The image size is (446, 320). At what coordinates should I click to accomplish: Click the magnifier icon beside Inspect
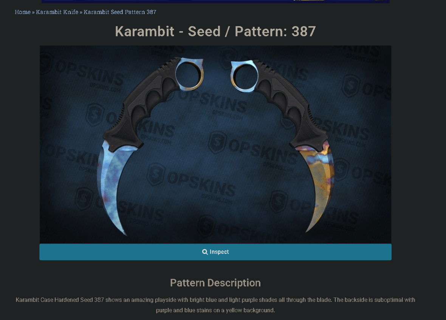tap(205, 252)
